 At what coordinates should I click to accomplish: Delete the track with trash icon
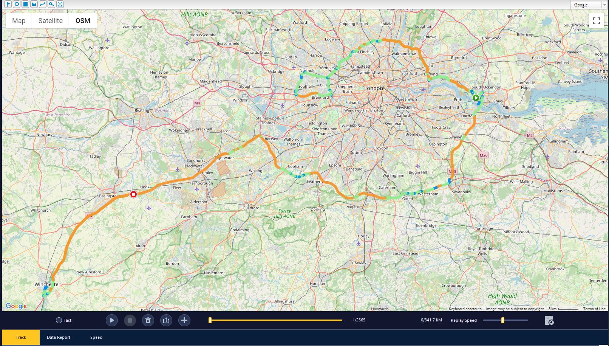pos(148,321)
